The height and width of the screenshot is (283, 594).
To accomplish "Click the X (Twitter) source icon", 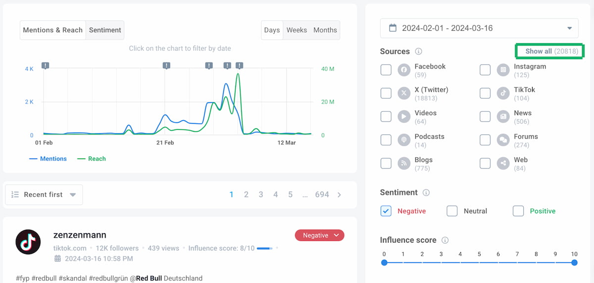I will coord(404,93).
